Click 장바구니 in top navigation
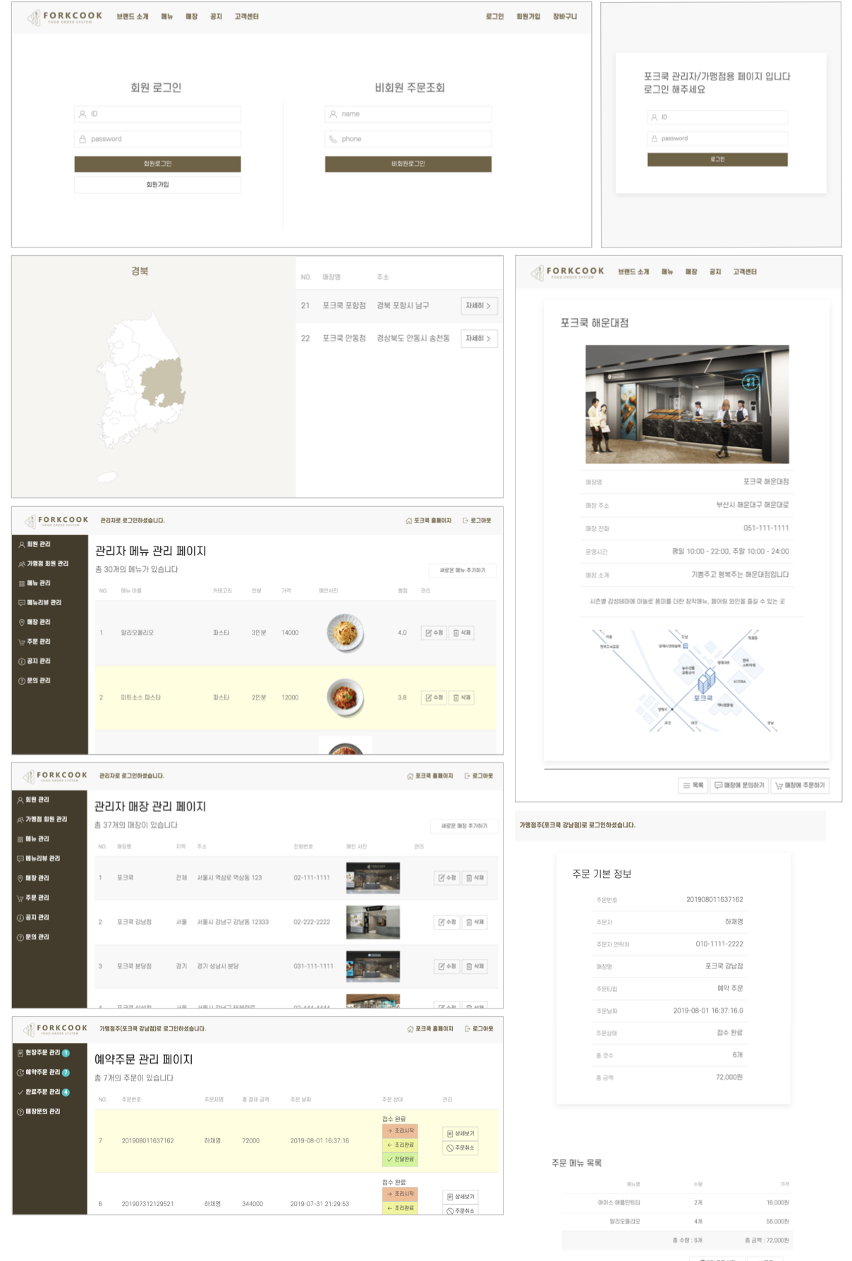Image resolution: width=852 pixels, height=1261 pixels. click(x=565, y=17)
